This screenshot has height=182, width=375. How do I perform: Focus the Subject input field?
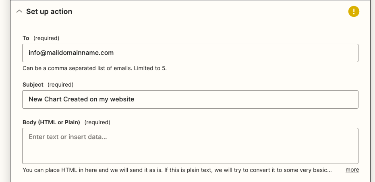pyautogui.click(x=190, y=99)
